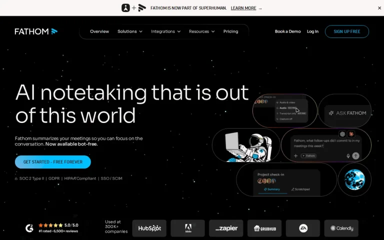The height and width of the screenshot is (240, 384).
Task: Click the orange Claude icon above the prompt
Action: tap(351, 134)
